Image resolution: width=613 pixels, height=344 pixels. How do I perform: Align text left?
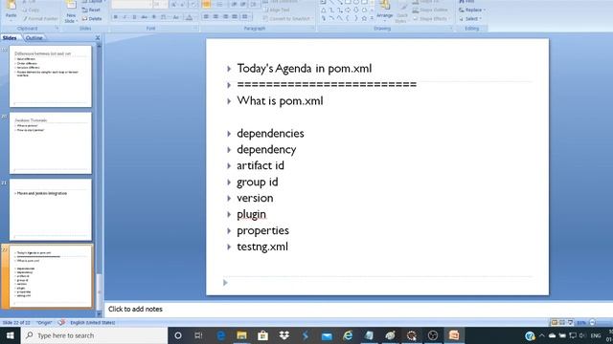pyautogui.click(x=206, y=16)
